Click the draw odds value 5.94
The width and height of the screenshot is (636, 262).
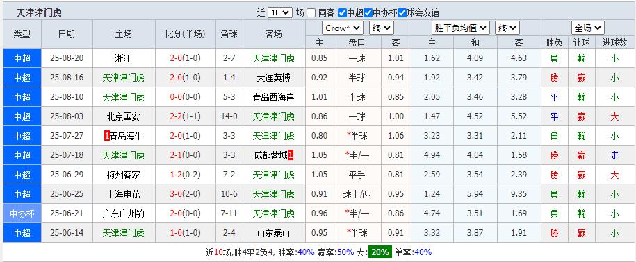475,194
